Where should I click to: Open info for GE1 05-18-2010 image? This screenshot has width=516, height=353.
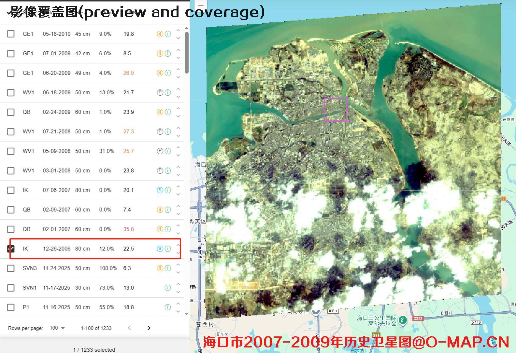[x=168, y=34]
